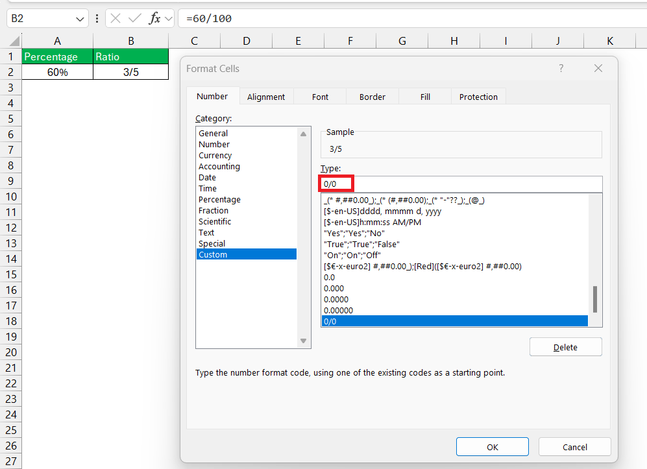The image size is (647, 469).
Task: Click the Insert Function fx icon
Action: (x=154, y=18)
